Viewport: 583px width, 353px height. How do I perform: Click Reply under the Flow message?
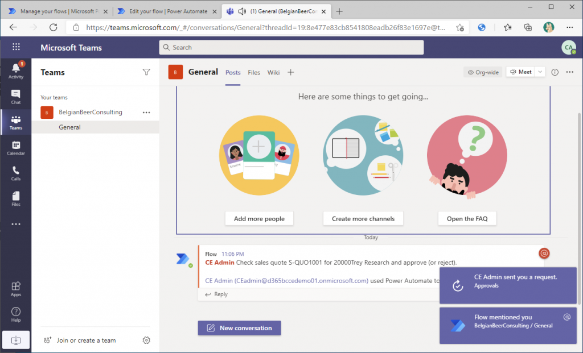pyautogui.click(x=216, y=294)
